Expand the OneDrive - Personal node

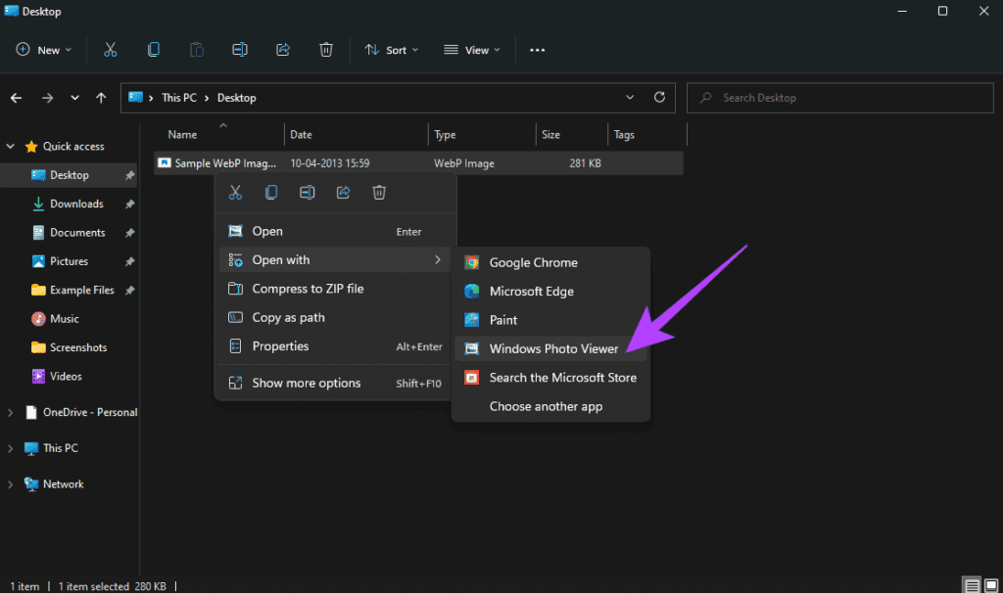click(10, 413)
